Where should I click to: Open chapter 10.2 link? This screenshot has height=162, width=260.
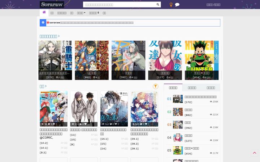44,143
